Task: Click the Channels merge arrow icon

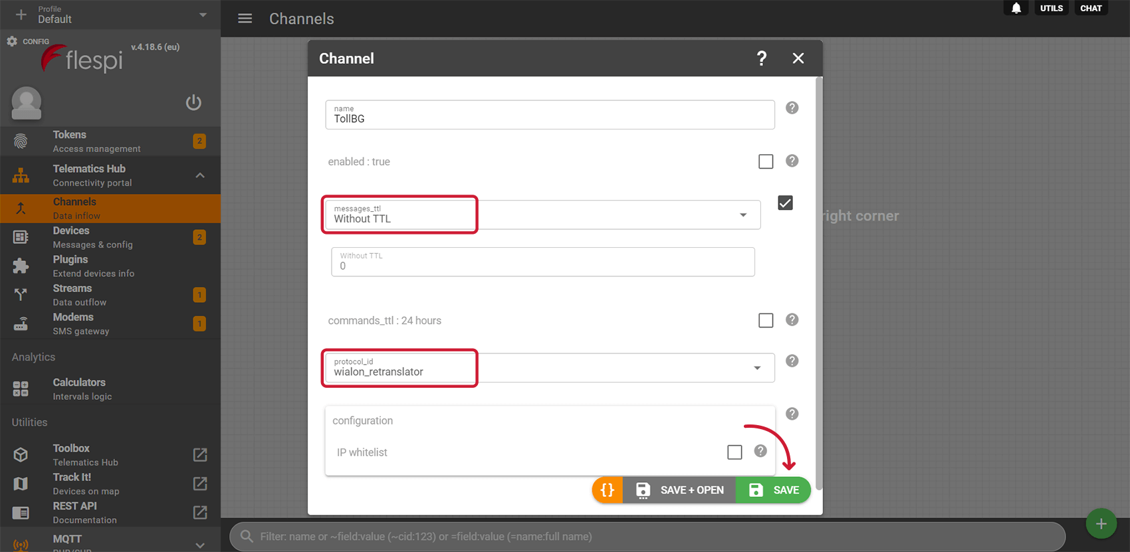Action: [21, 209]
